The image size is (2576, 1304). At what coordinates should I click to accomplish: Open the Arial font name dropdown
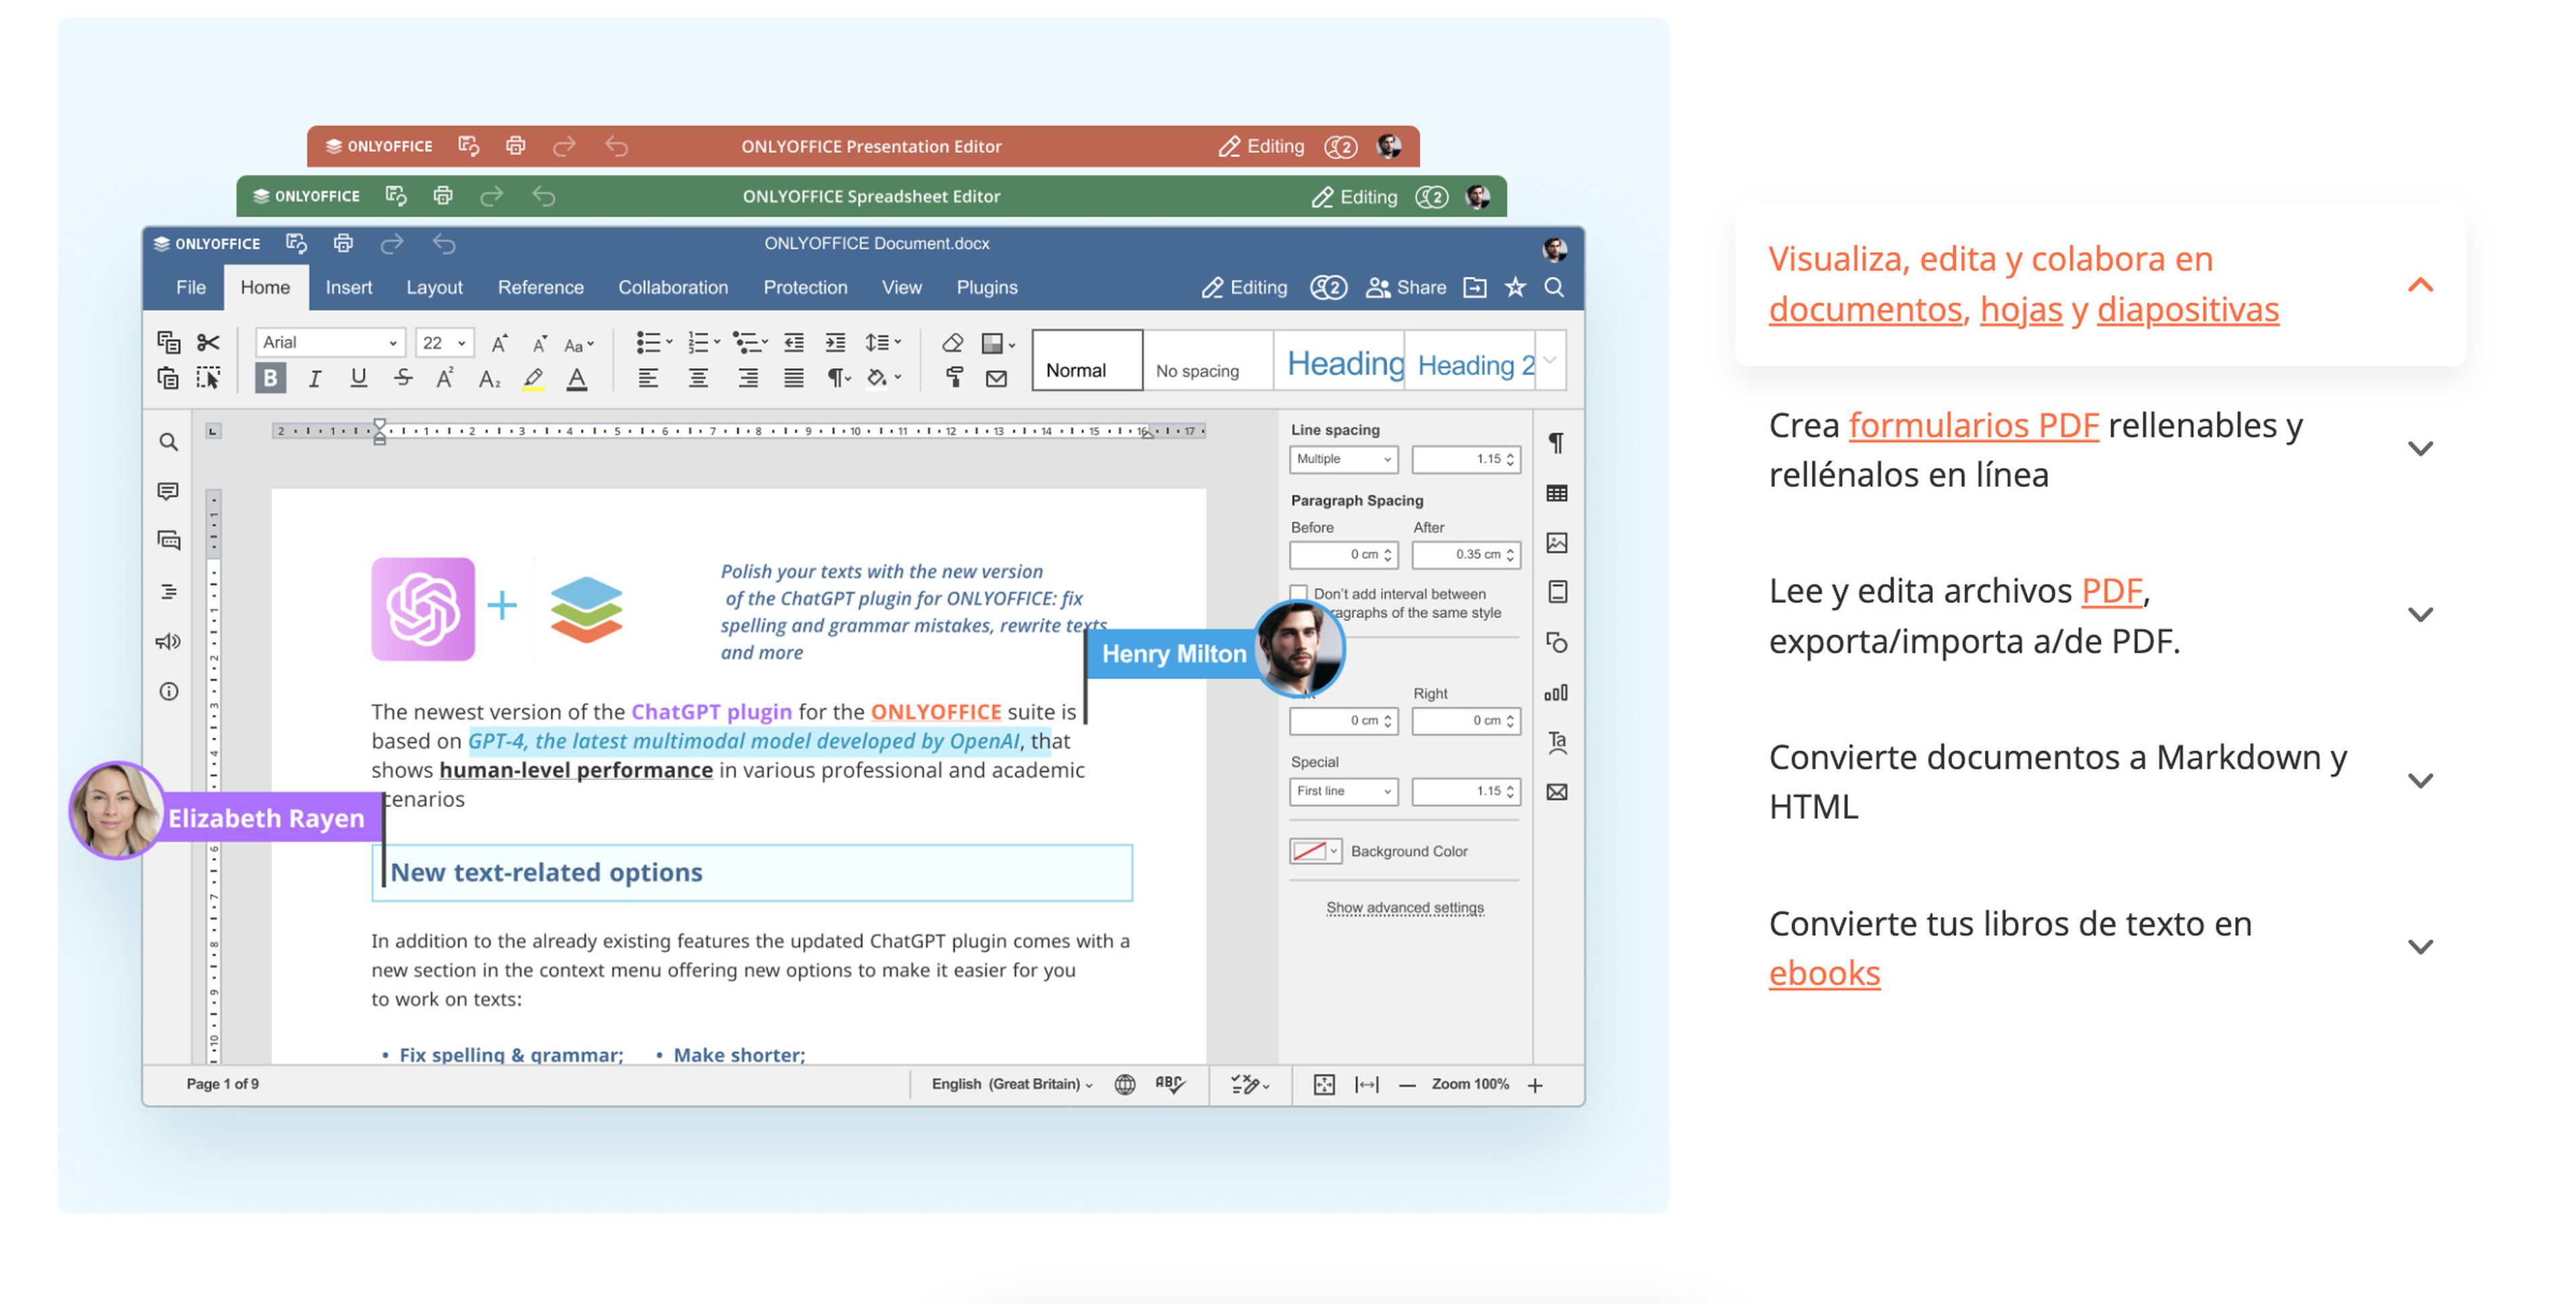(330, 343)
